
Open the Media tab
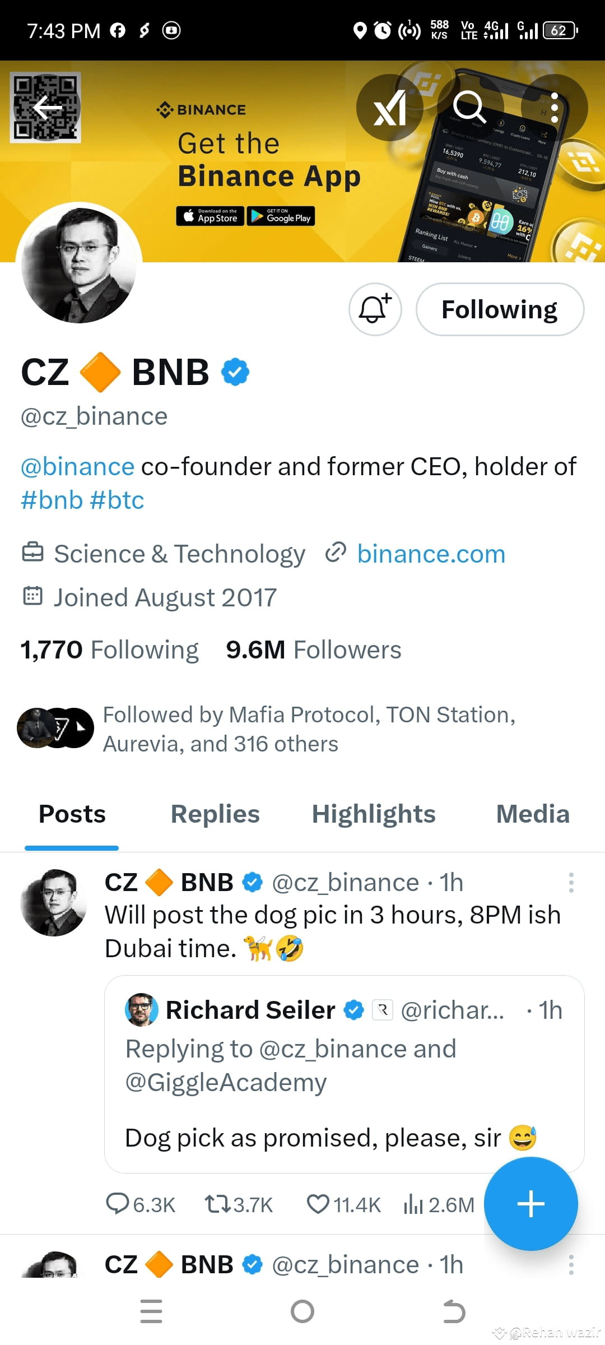pyautogui.click(x=532, y=814)
